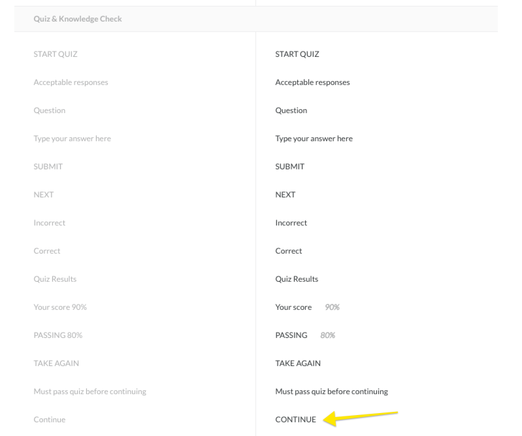This screenshot has width=522, height=436.
Task: Click the right-column NEXT label field
Action: (x=285, y=195)
